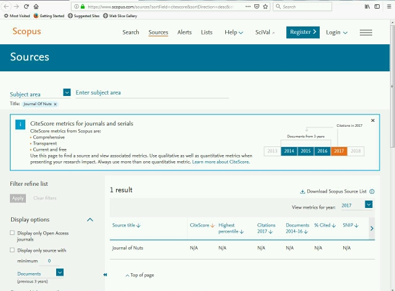
Task: Click the browser Forward arrow
Action: (x=16, y=7)
